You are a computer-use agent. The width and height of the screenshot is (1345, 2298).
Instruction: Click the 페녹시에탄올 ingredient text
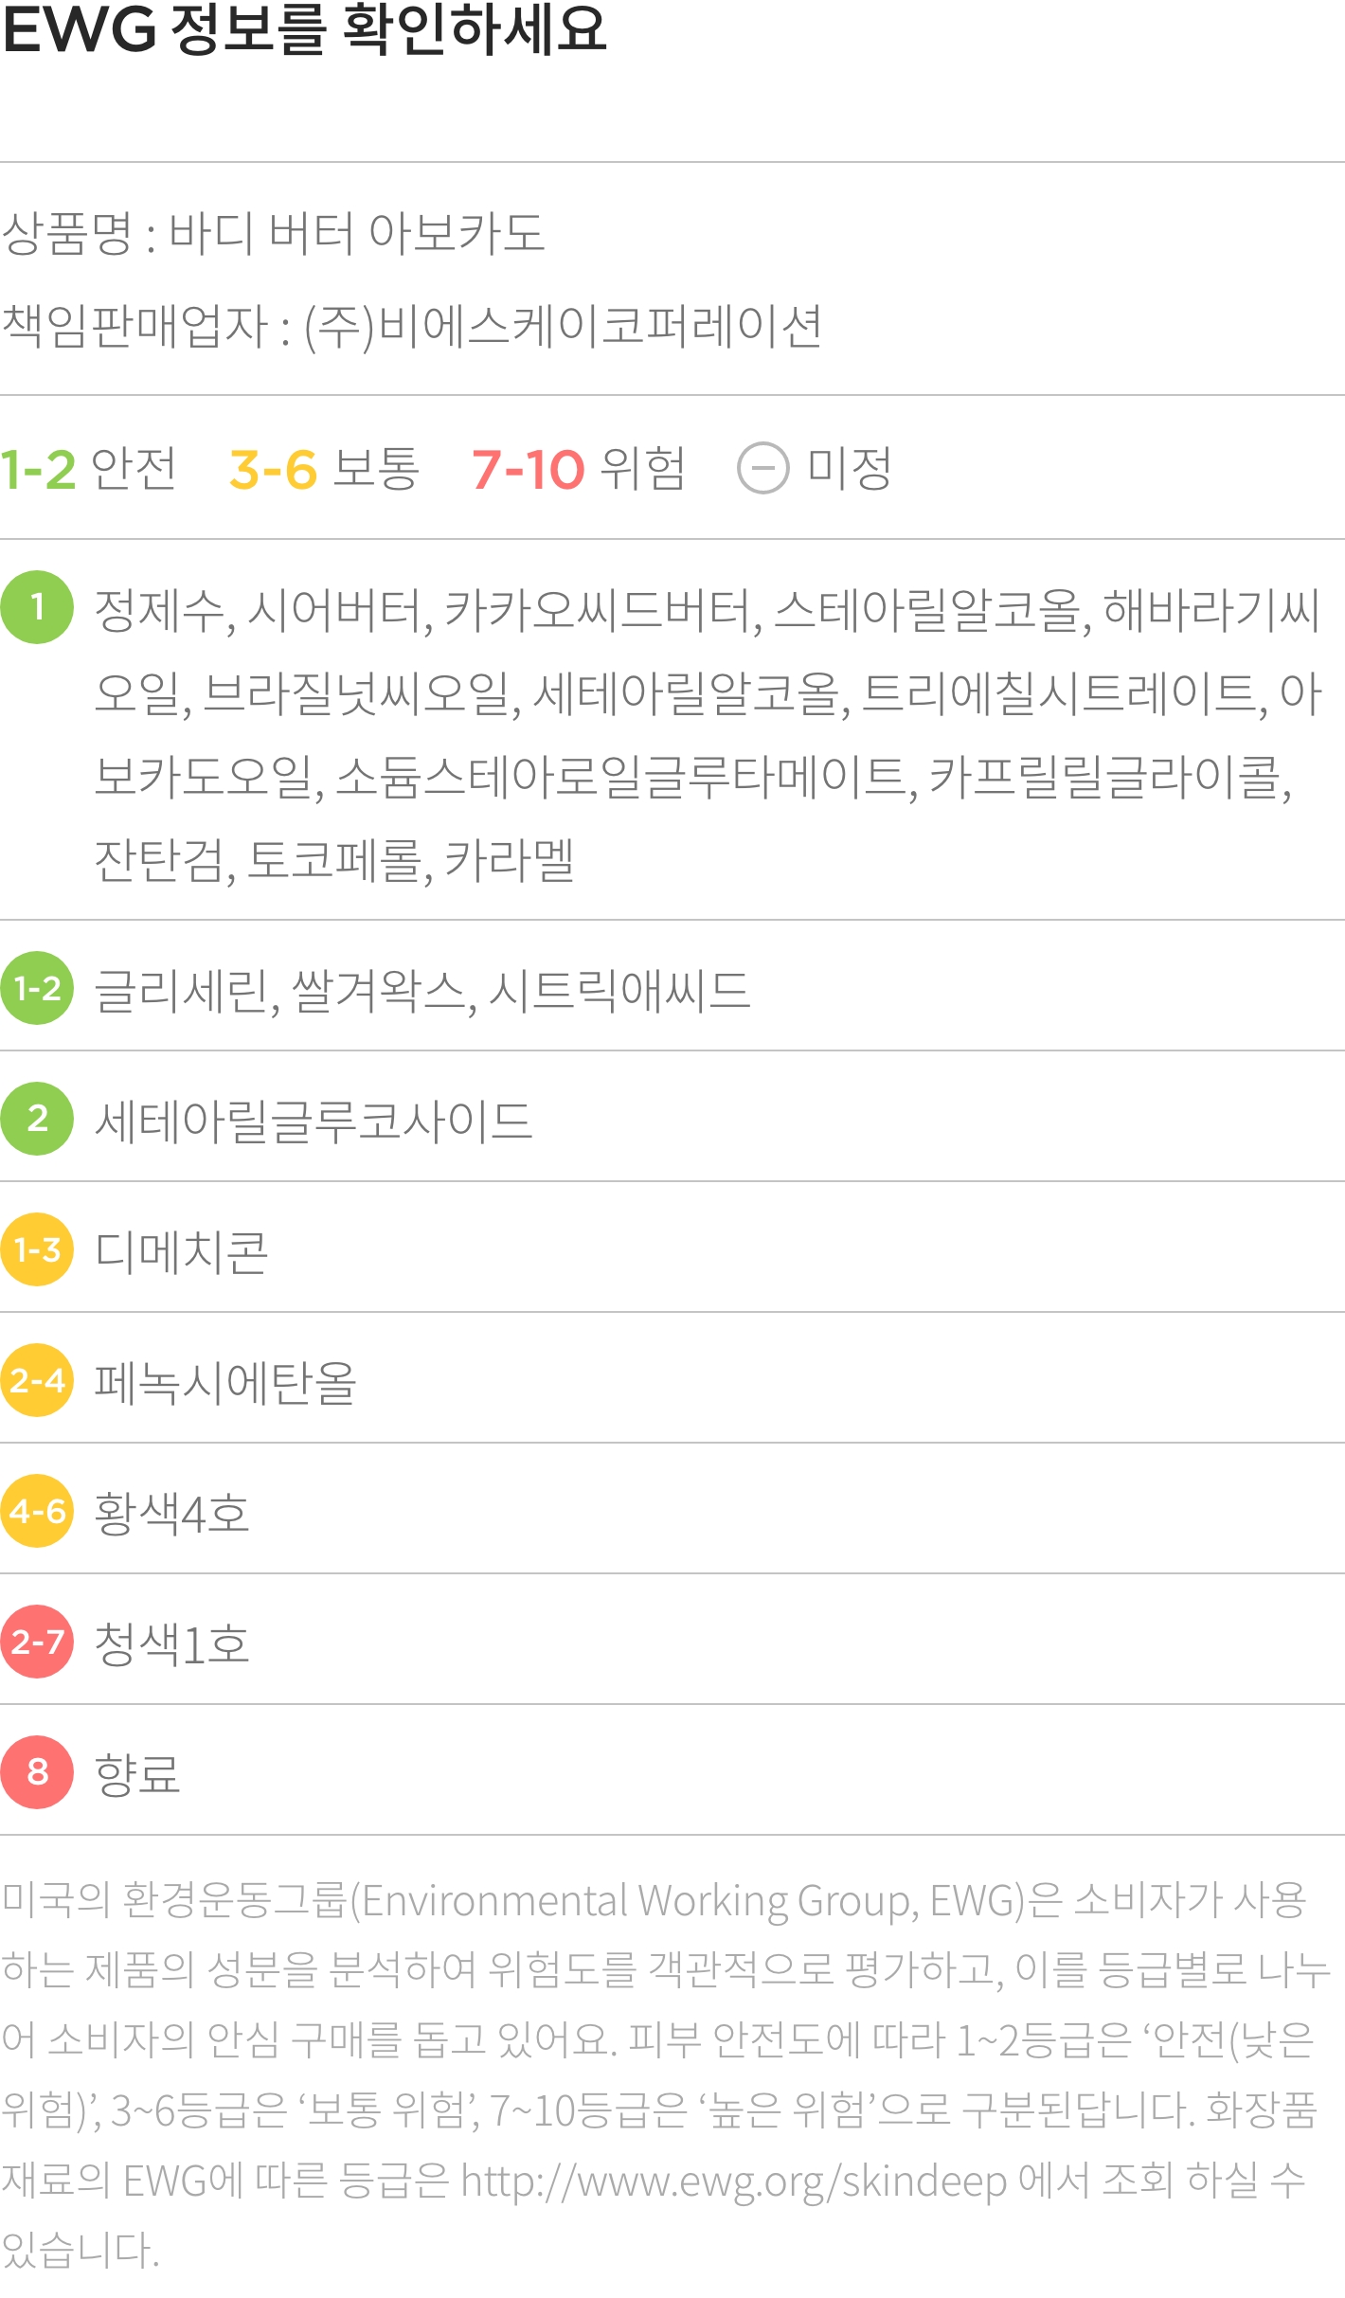tap(225, 1381)
